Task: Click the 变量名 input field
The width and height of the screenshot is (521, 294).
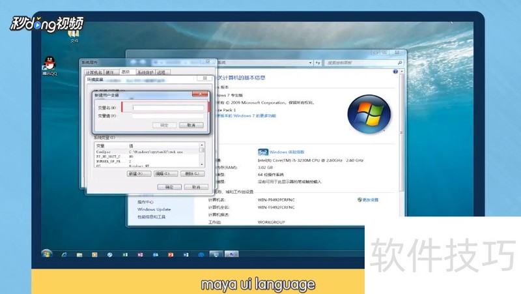Action: tap(168, 108)
